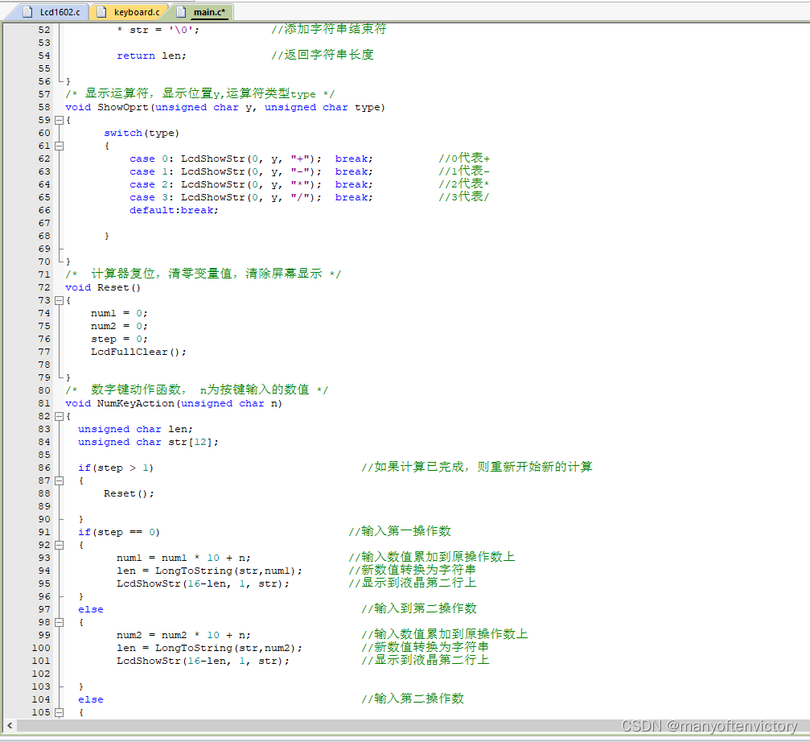This screenshot has height=742, width=810.
Task: Click 'len = LongToString(str,num2);' line
Action: (x=209, y=648)
